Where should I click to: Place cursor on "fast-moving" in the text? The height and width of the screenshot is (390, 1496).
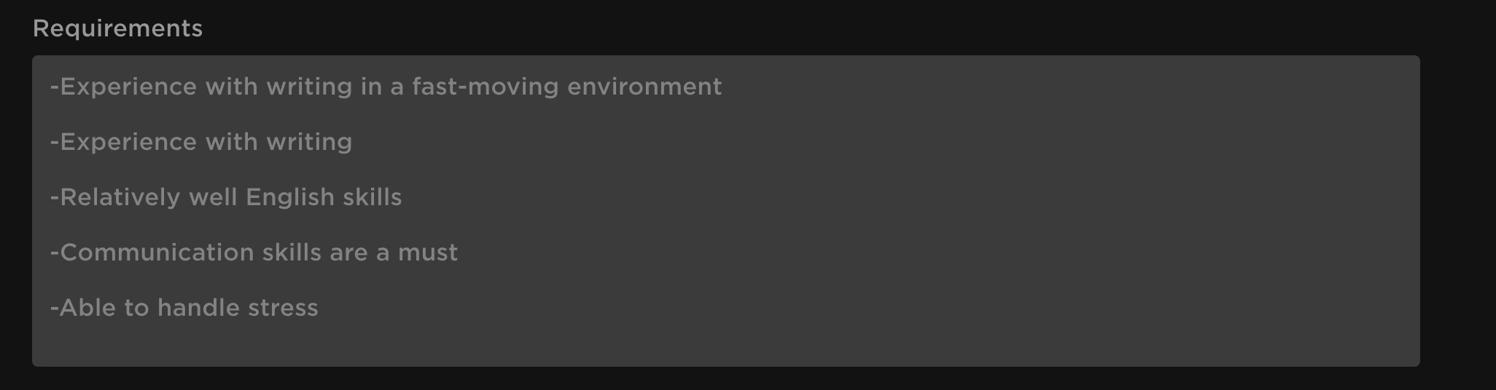pos(486,87)
